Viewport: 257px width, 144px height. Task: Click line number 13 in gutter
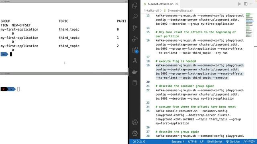point(148,16)
